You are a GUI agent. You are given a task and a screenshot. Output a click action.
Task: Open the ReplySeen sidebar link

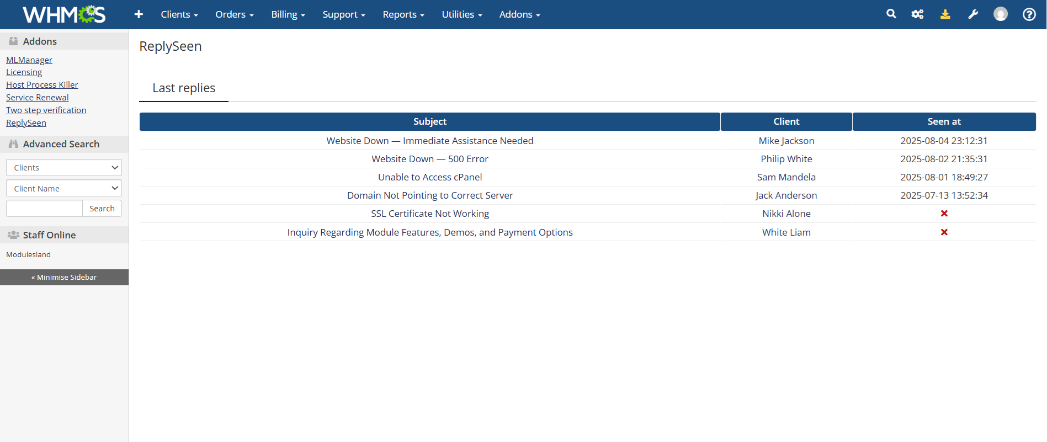point(26,123)
